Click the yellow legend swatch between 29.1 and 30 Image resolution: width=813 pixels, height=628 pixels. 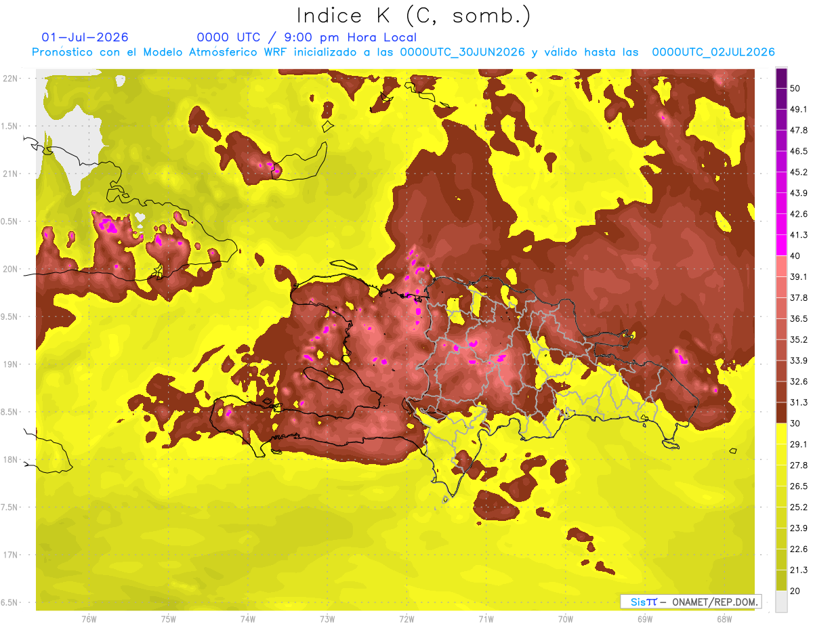[781, 434]
